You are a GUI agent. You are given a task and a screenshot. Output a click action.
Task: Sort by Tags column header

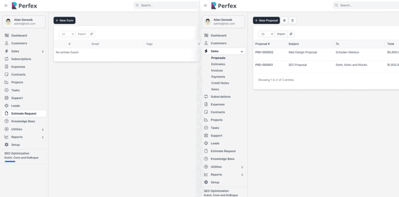pos(149,44)
